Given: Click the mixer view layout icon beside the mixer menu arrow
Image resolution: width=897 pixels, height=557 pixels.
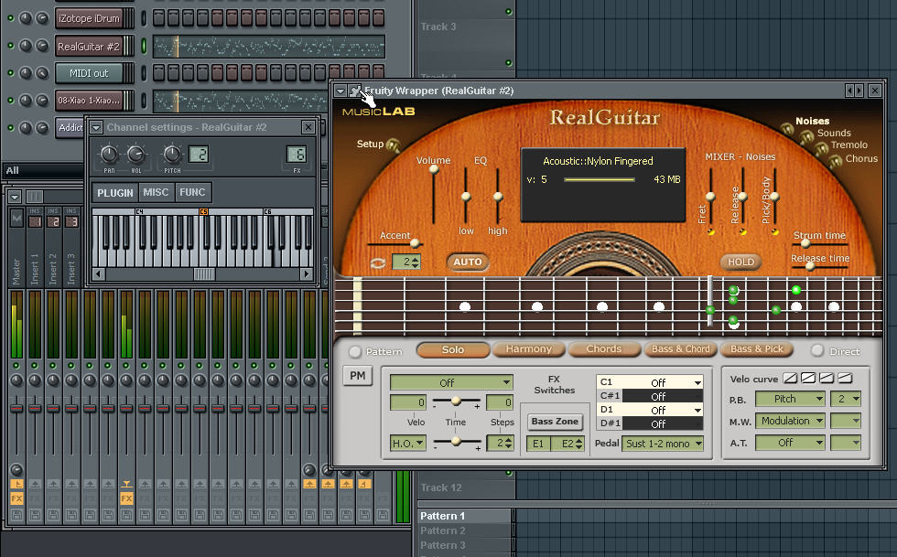Looking at the screenshot, I should (x=35, y=197).
